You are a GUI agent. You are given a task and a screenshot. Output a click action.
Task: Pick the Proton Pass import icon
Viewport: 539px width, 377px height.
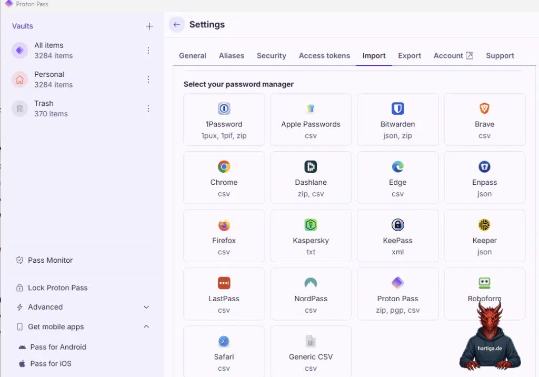(x=398, y=283)
